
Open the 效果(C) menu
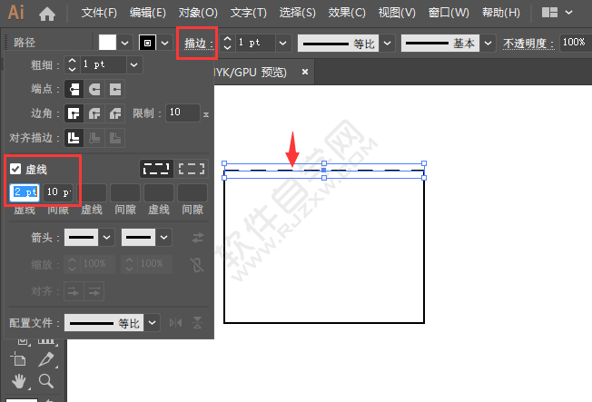(x=347, y=13)
